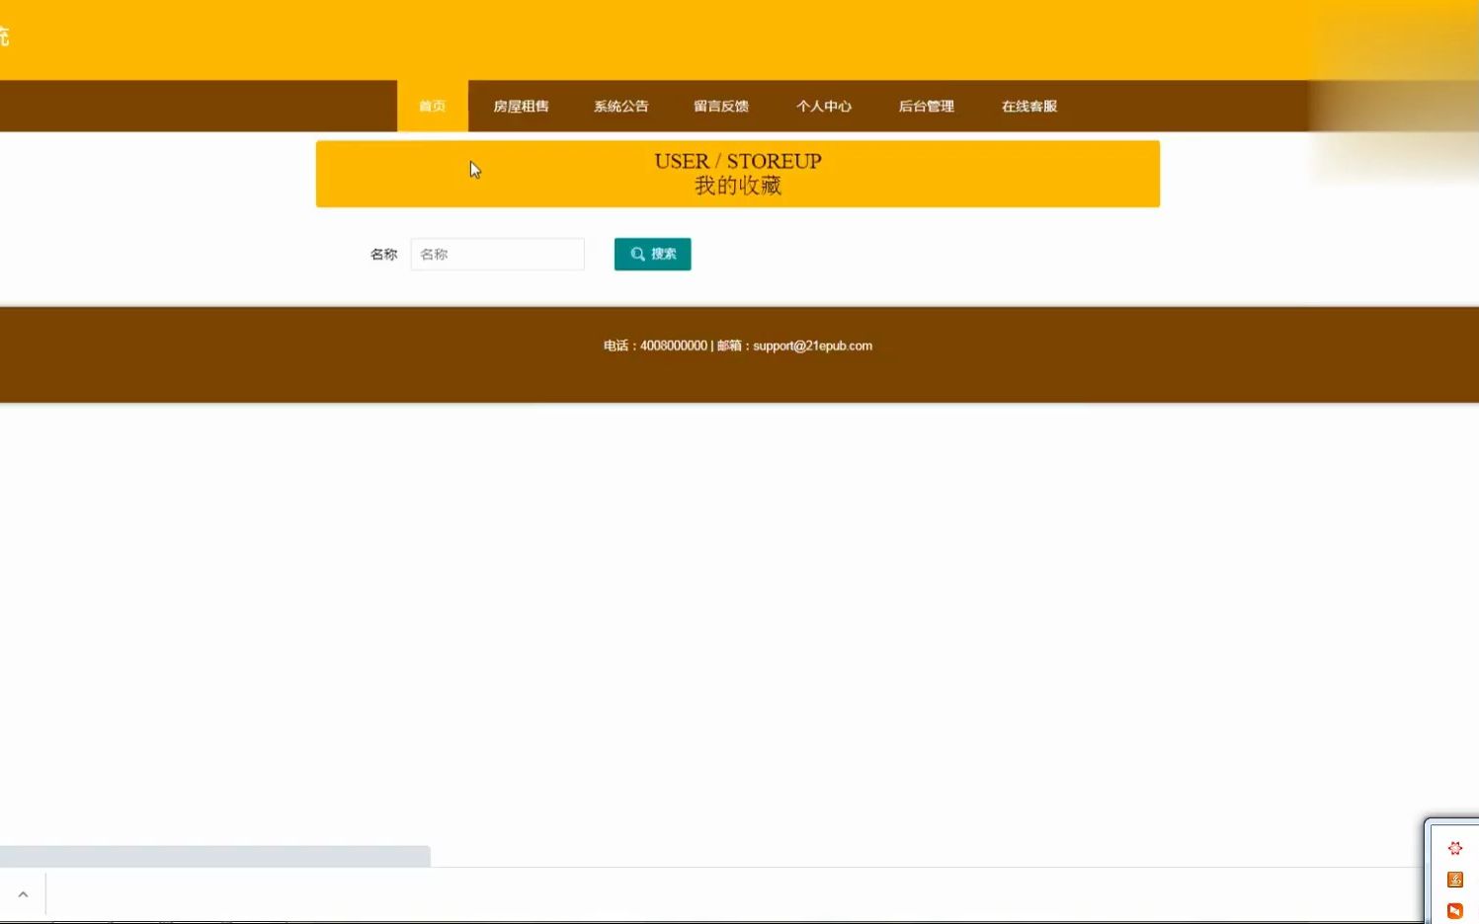The height and width of the screenshot is (924, 1479).
Task: Open 个人中心 page
Action: point(824,106)
